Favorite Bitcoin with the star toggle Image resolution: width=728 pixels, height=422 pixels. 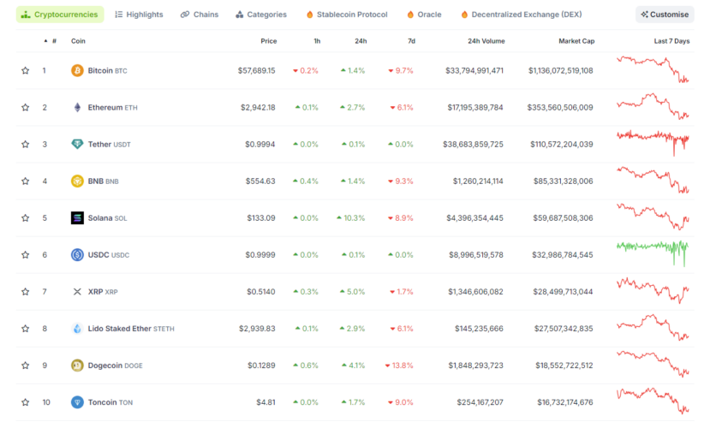tap(25, 70)
